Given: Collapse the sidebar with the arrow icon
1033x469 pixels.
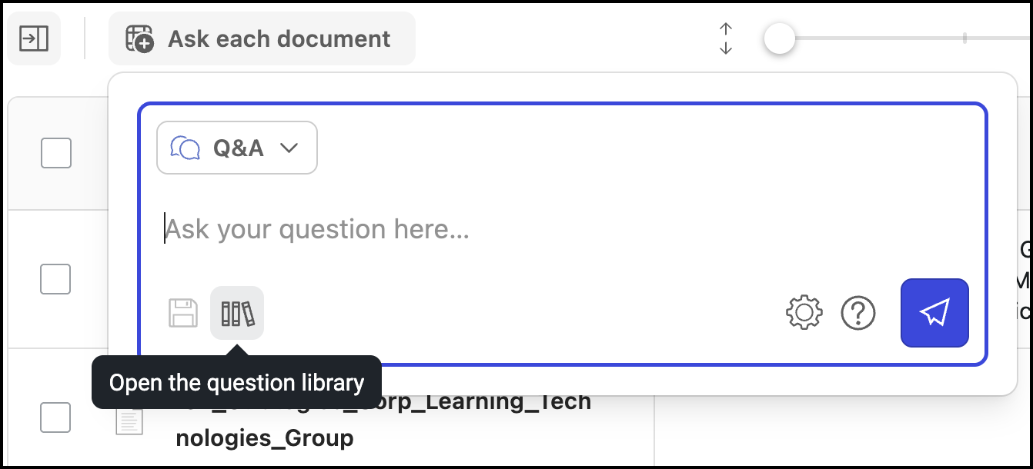Looking at the screenshot, I should pos(34,38).
